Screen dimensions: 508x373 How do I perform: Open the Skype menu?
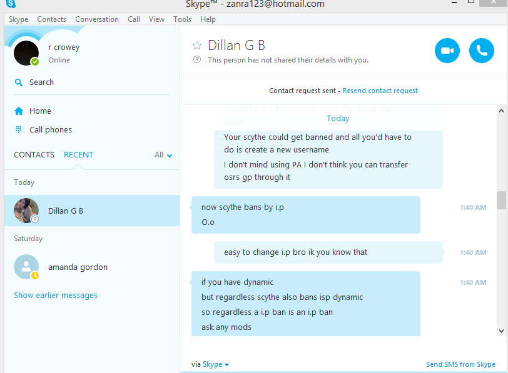point(19,19)
